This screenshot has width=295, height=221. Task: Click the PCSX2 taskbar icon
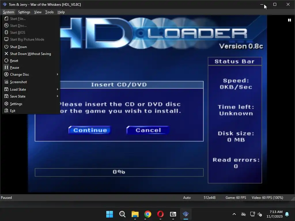(x=186, y=214)
